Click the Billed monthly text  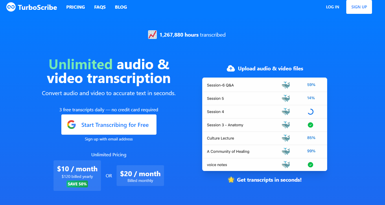tap(140, 180)
